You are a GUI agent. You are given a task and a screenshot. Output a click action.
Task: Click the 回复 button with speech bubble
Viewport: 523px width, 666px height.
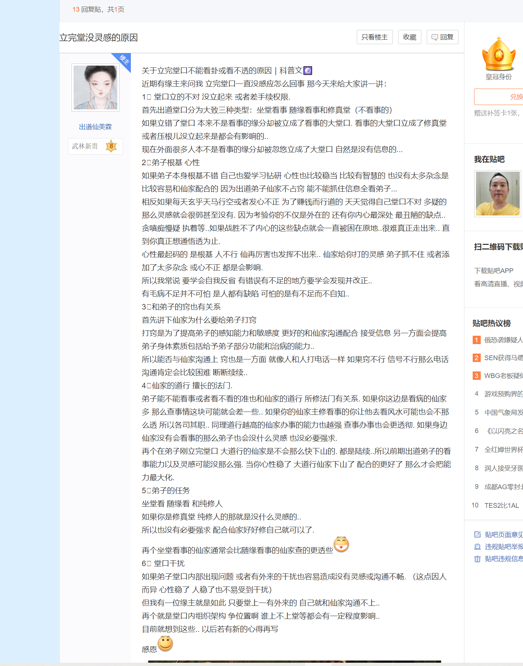pyautogui.click(x=442, y=37)
